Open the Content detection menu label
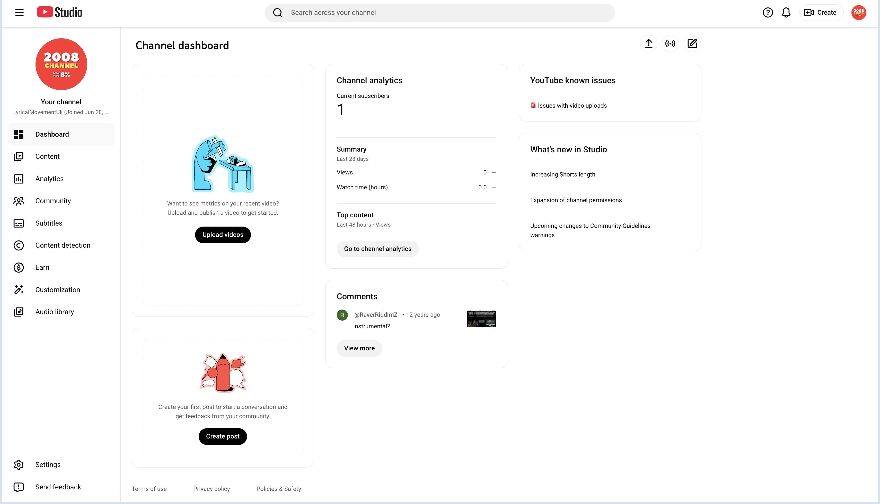880x504 pixels. [63, 245]
